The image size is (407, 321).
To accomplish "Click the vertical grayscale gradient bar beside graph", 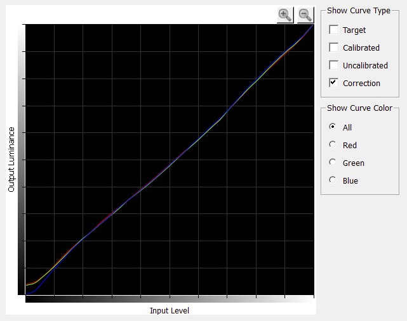I will pyautogui.click(x=22, y=159).
